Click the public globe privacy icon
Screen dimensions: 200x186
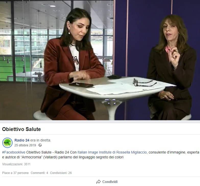coord(40,145)
